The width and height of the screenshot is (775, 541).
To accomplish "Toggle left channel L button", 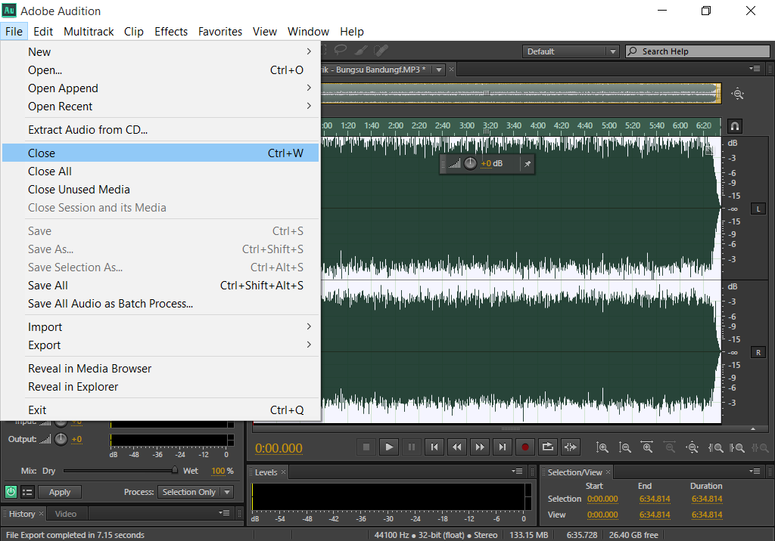I will pos(758,209).
